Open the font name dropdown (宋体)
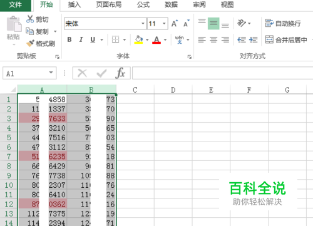This screenshot has width=313, height=226. pos(143,23)
